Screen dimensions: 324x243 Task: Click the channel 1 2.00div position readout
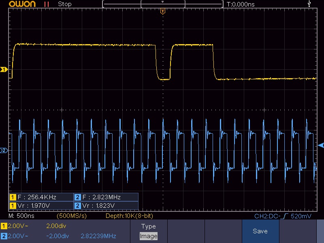pyautogui.click(x=56, y=226)
